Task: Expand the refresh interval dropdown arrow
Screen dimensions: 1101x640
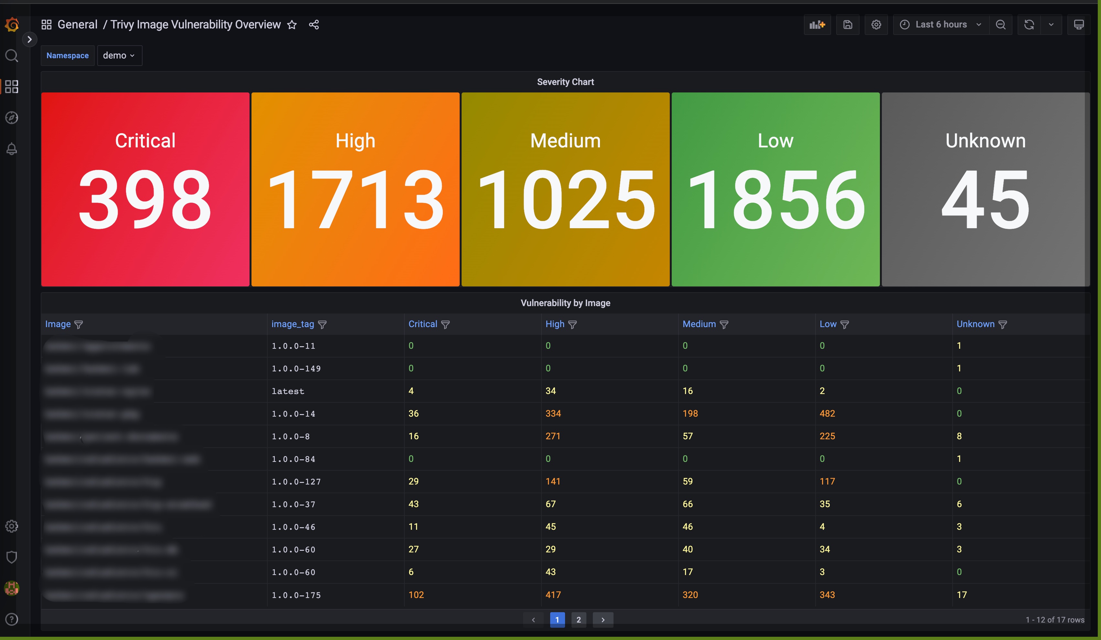Action: pyautogui.click(x=1051, y=25)
